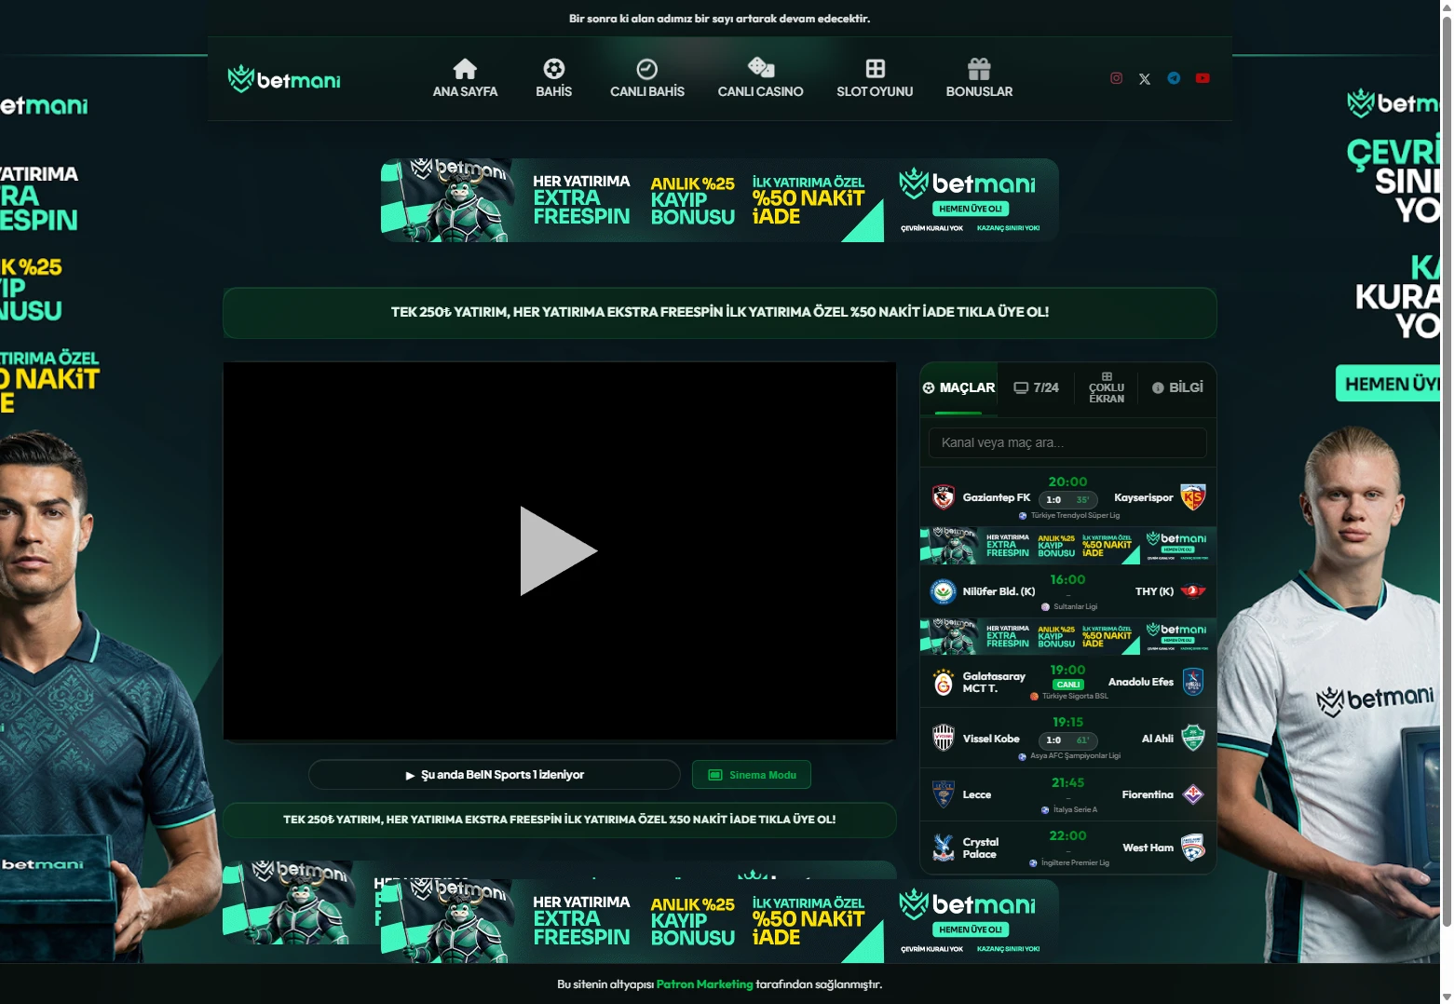Click the THY (K) team logo
The height and width of the screenshot is (1004, 1454).
(x=1193, y=591)
